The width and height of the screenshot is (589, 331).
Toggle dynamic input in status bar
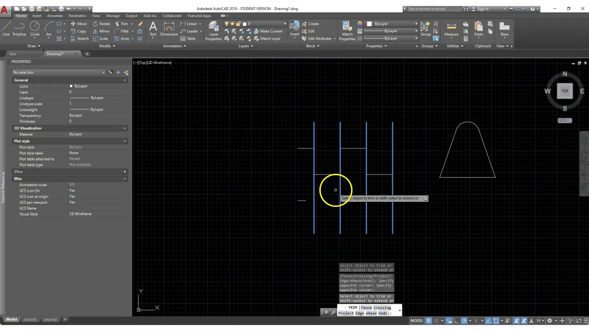(x=449, y=320)
